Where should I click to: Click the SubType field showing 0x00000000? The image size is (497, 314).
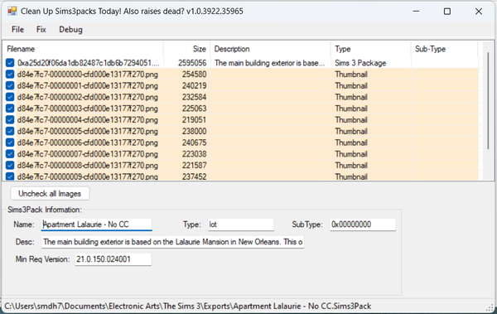pyautogui.click(x=363, y=225)
